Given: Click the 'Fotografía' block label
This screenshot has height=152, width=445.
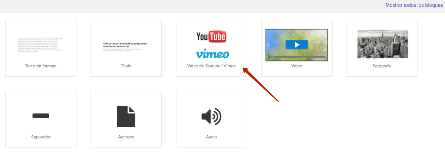Looking at the screenshot, I should tap(382, 66).
